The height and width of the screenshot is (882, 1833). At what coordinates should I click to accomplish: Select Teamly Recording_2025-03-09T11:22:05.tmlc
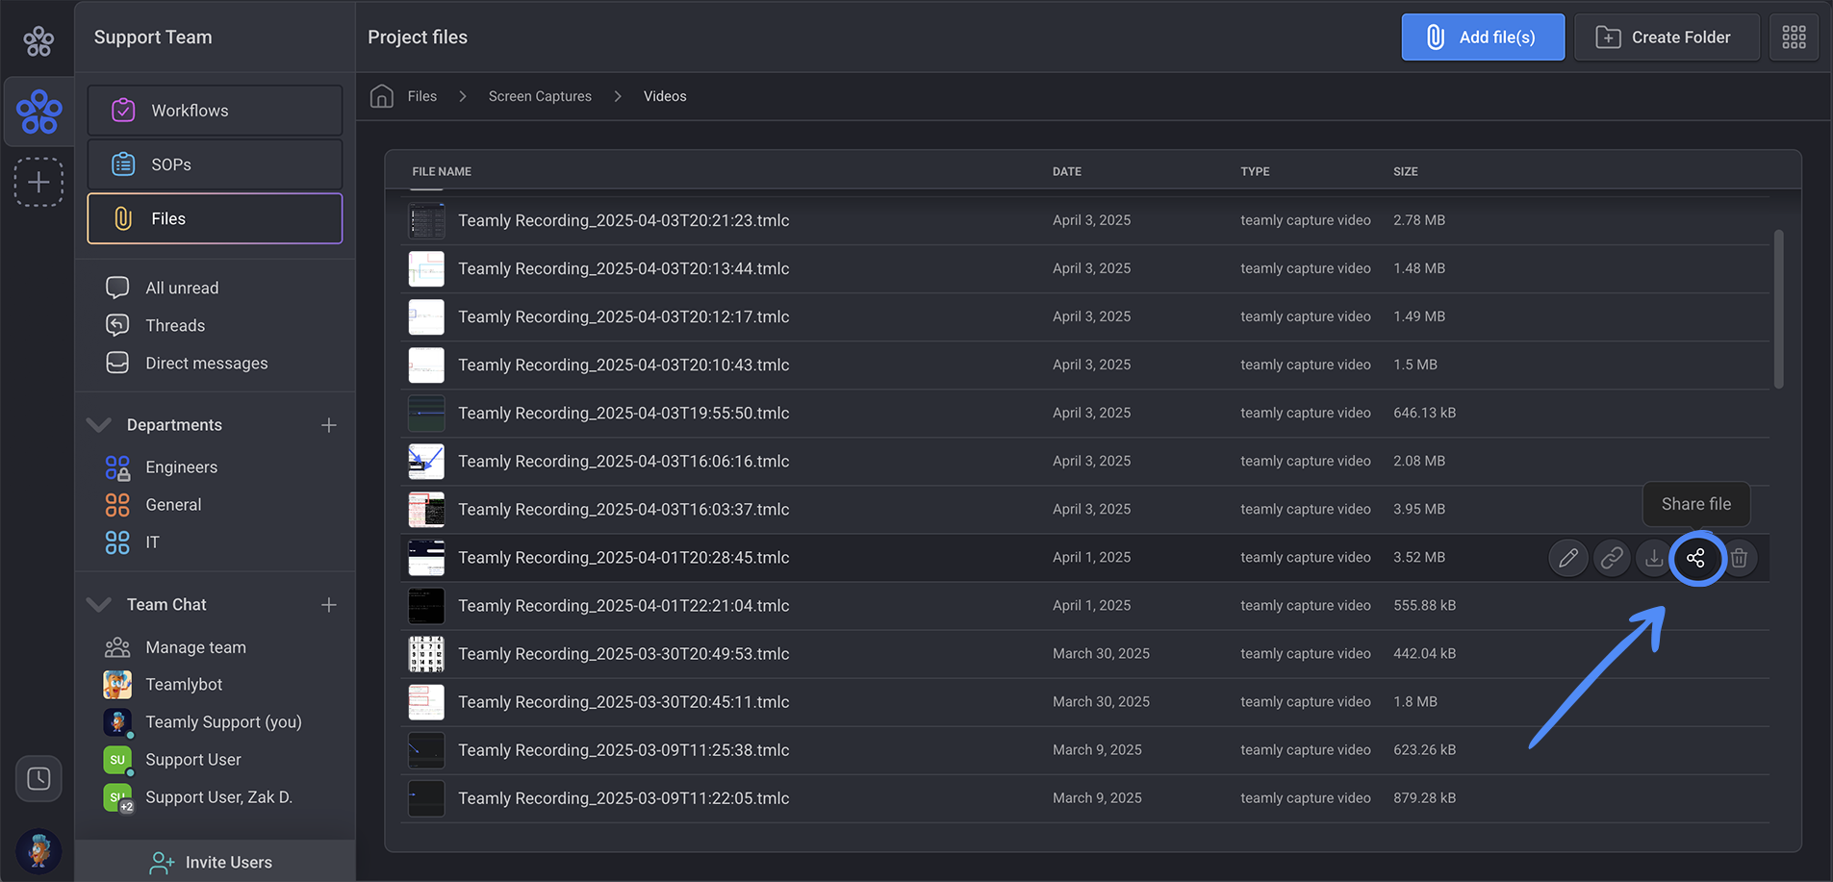(x=624, y=798)
